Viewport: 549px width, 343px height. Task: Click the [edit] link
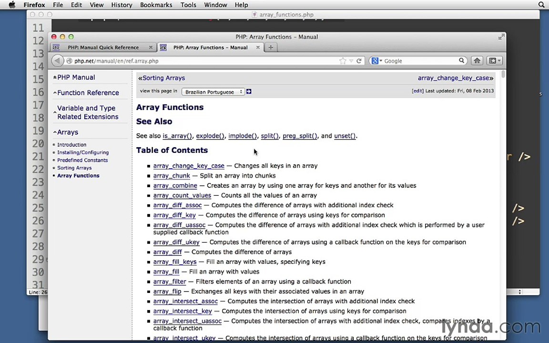417,91
